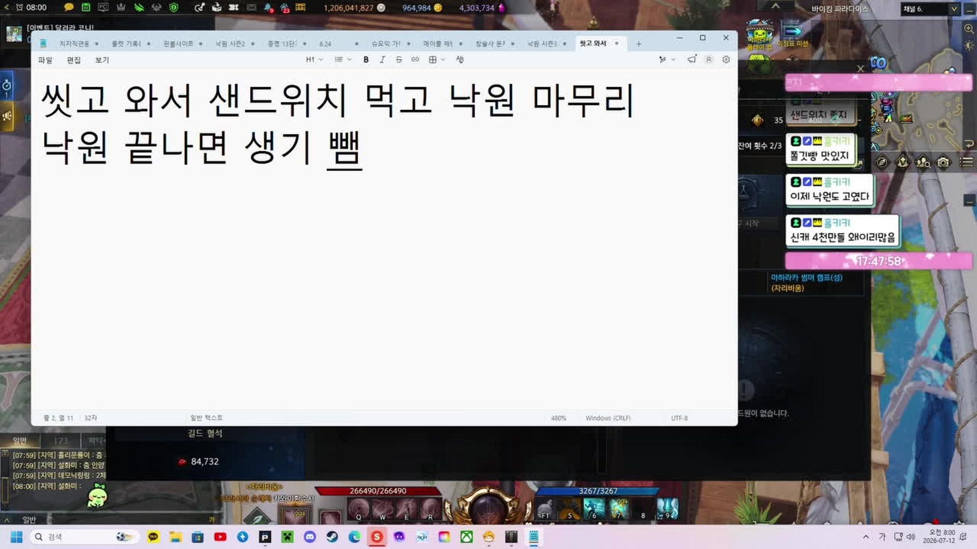Viewport: 977px width, 549px height.
Task: Click the PC monitor icon in game top bar
Action: pyautogui.click(x=103, y=7)
